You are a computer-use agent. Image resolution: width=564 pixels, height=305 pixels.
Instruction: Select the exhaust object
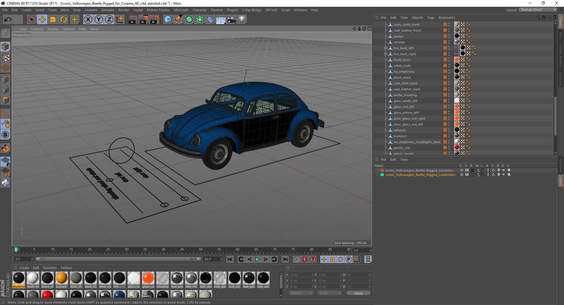tap(399, 130)
